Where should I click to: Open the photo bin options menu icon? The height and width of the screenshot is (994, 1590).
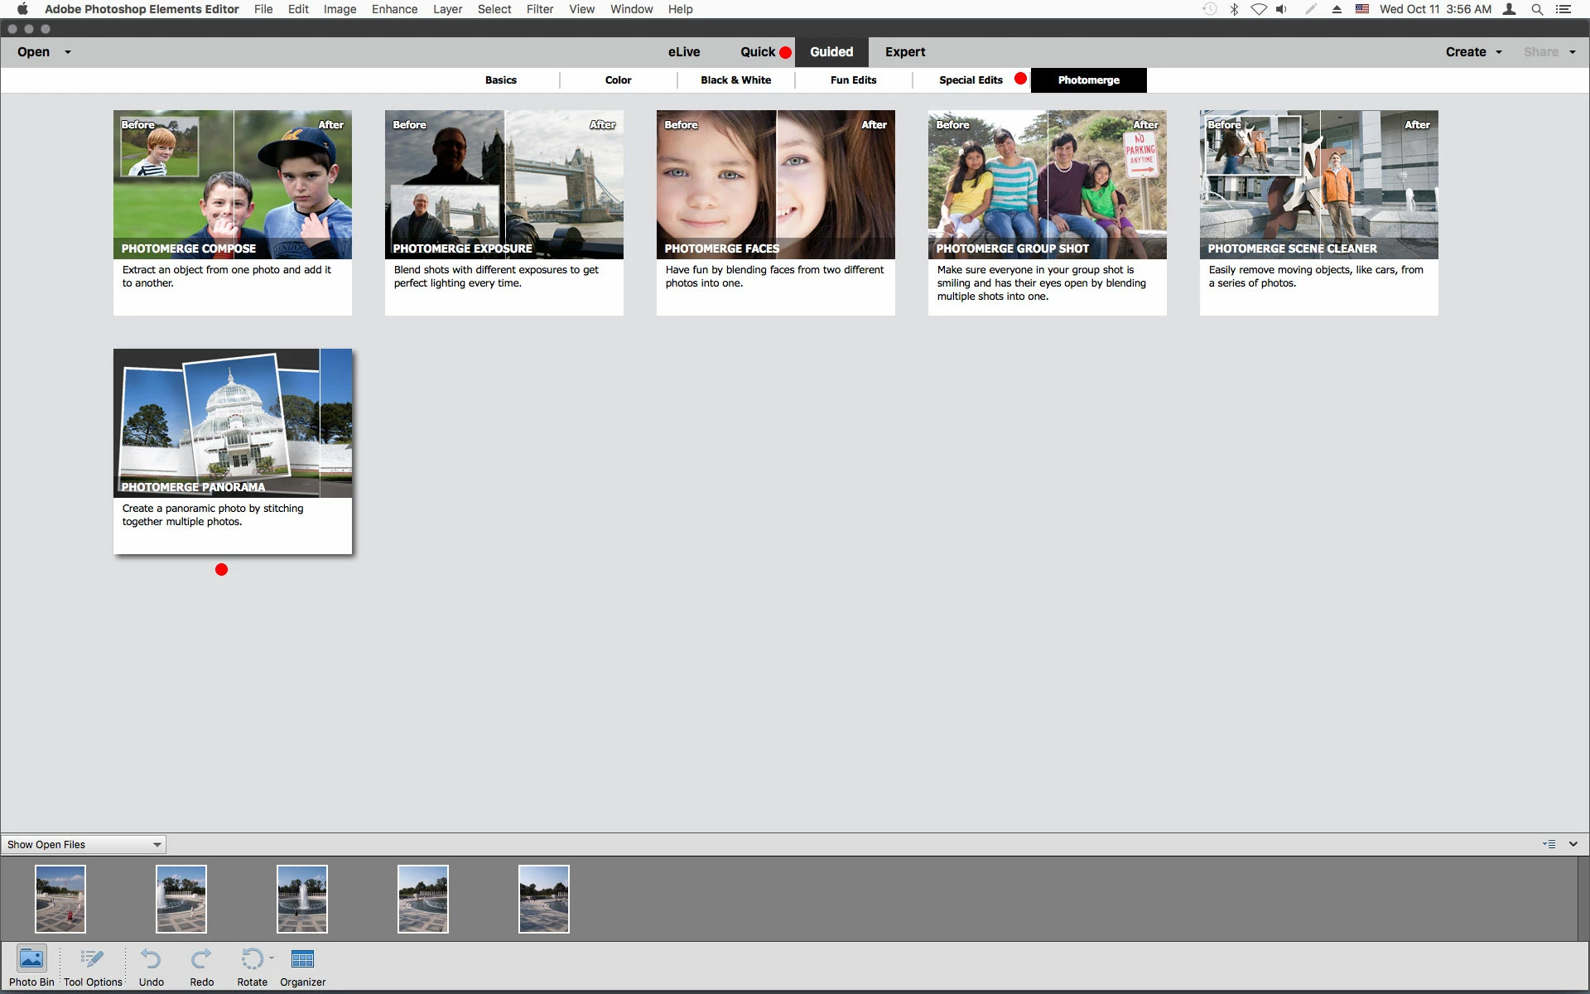click(1549, 844)
